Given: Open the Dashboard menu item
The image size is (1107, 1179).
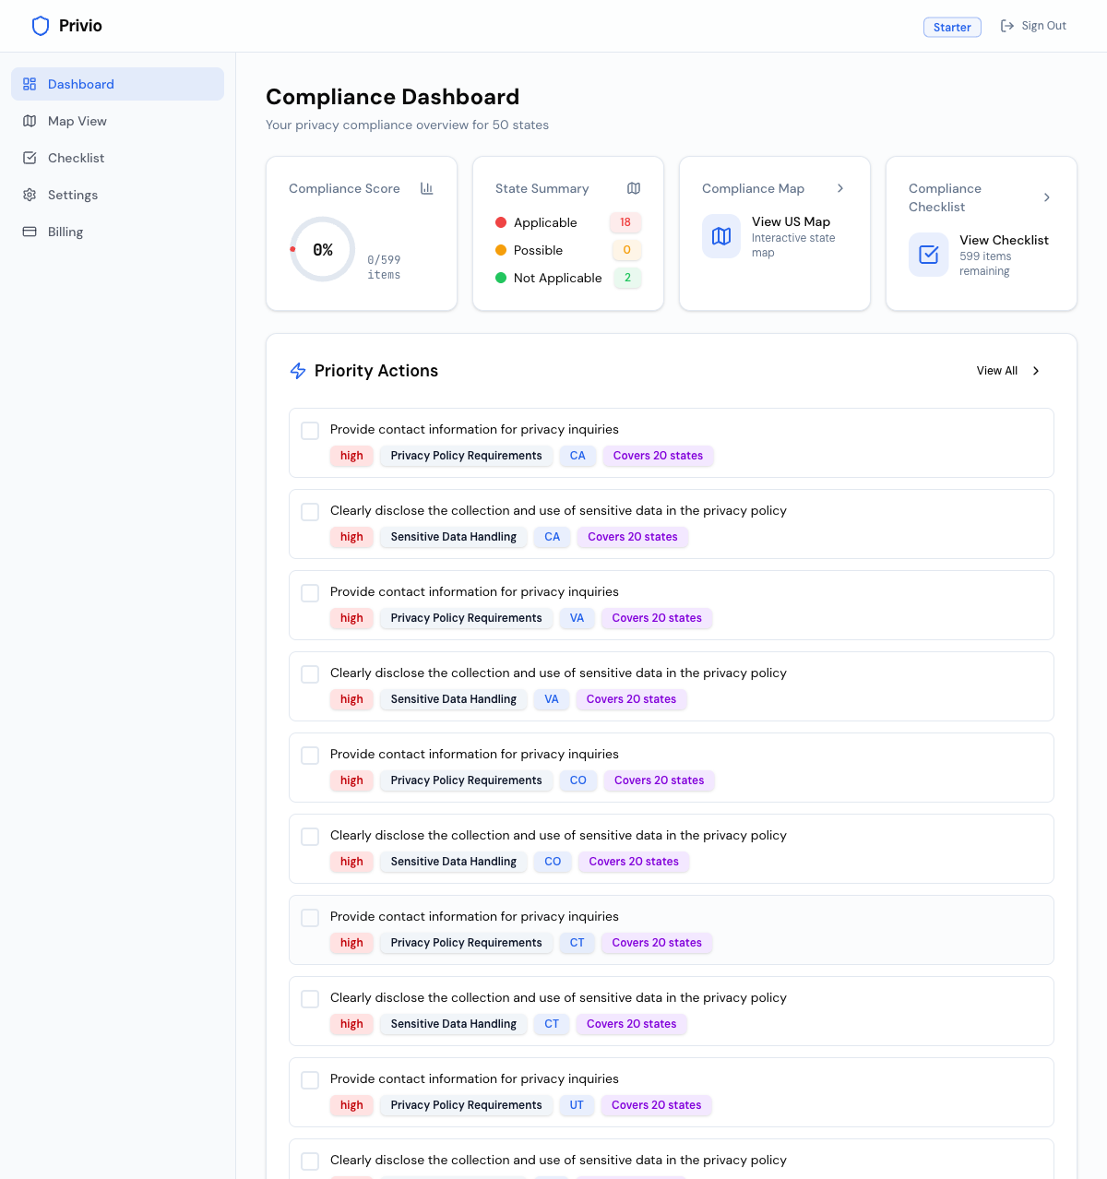Looking at the screenshot, I should coord(117,84).
